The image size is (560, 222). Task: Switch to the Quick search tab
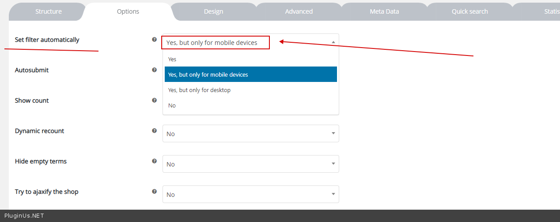coord(469,11)
